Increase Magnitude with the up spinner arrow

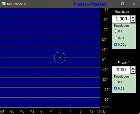(133, 17)
